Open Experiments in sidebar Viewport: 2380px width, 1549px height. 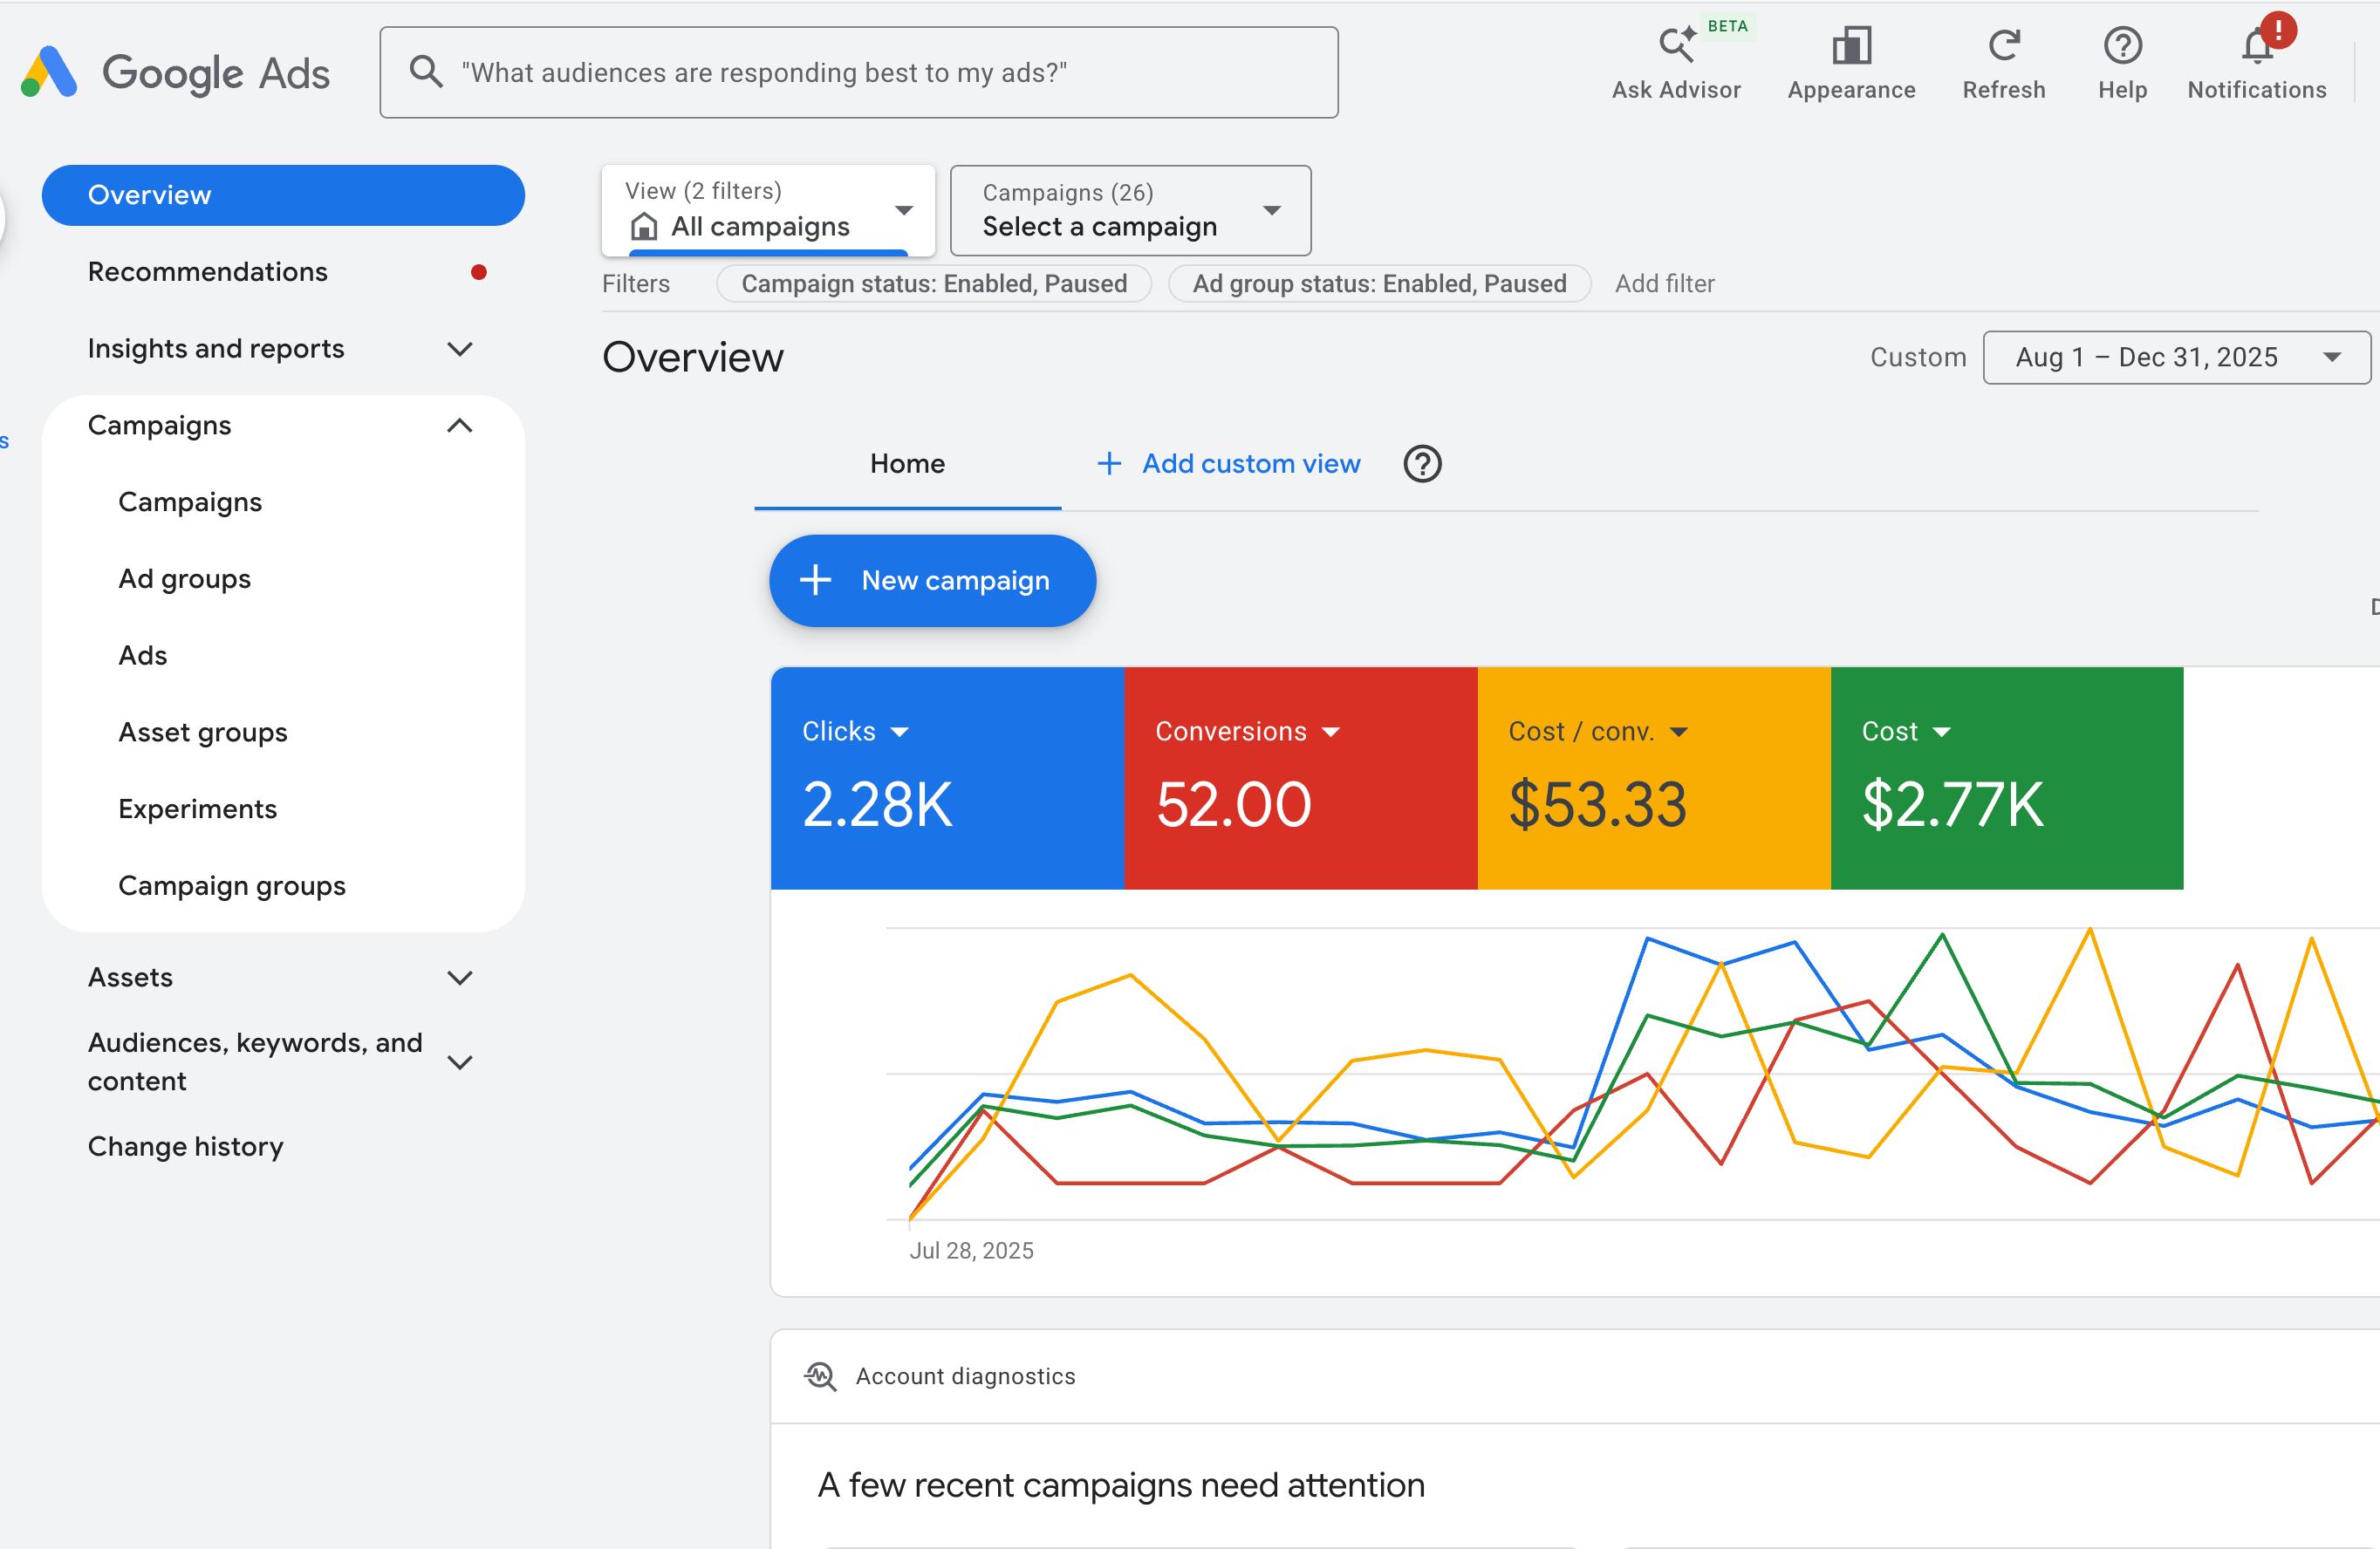[x=197, y=809]
